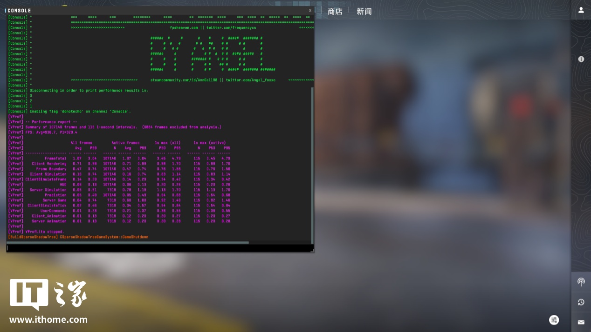
Task: Click the console's horizontal scrollbar thumb
Action: coord(128,242)
